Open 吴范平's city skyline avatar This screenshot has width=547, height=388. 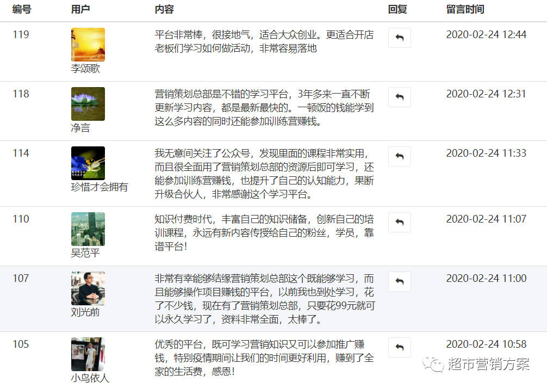[x=88, y=229]
